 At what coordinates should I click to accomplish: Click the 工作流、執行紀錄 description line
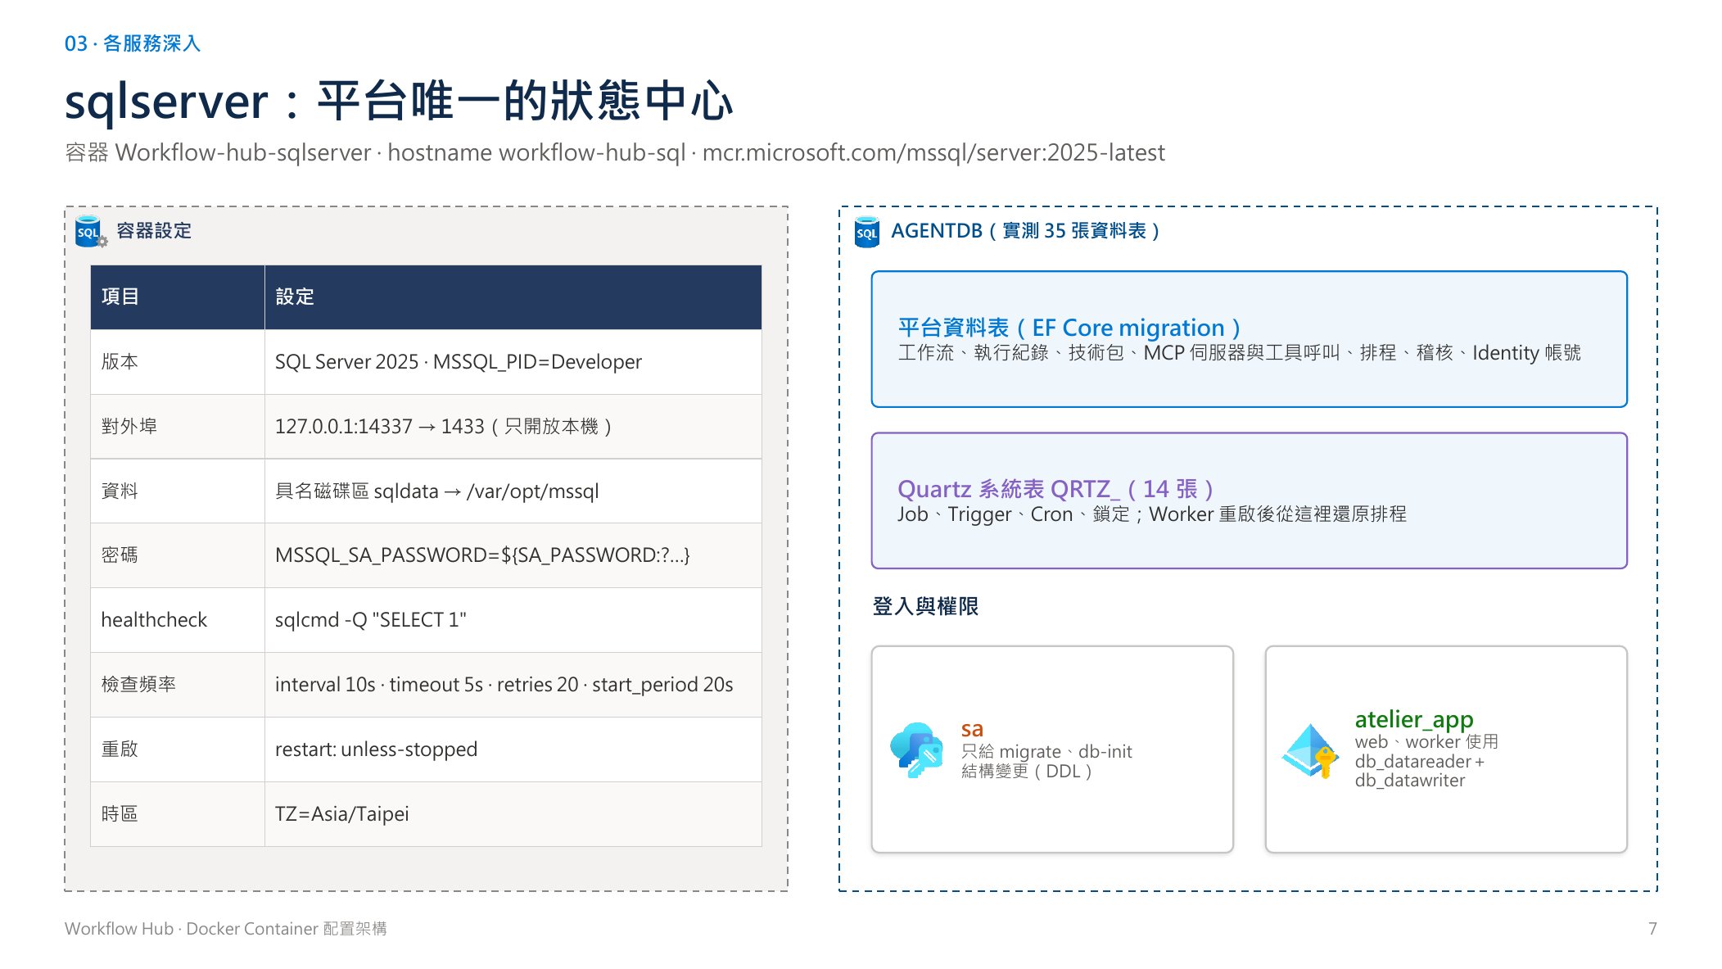1240,353
